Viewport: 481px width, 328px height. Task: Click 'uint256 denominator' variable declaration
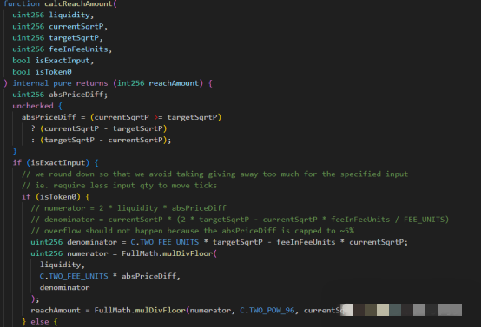(x=74, y=242)
